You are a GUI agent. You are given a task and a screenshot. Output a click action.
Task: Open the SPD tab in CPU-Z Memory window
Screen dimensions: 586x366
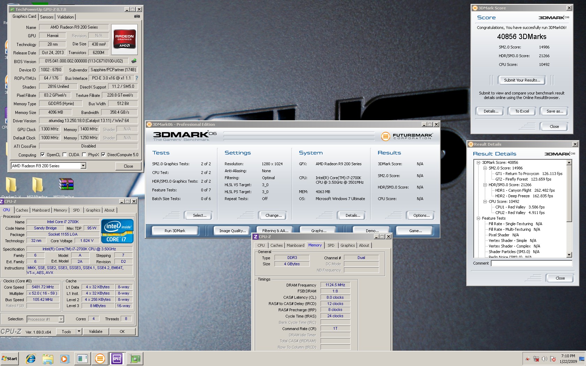(331, 245)
